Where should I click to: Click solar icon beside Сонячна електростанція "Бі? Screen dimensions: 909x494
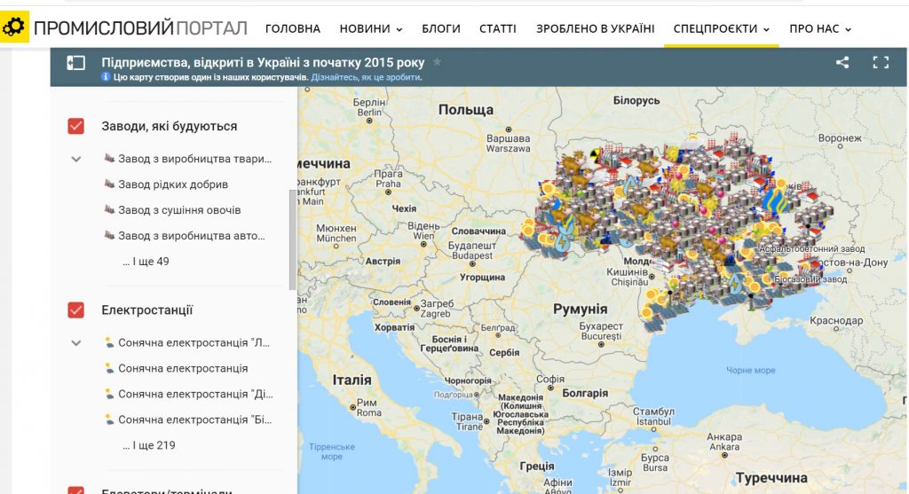point(109,419)
